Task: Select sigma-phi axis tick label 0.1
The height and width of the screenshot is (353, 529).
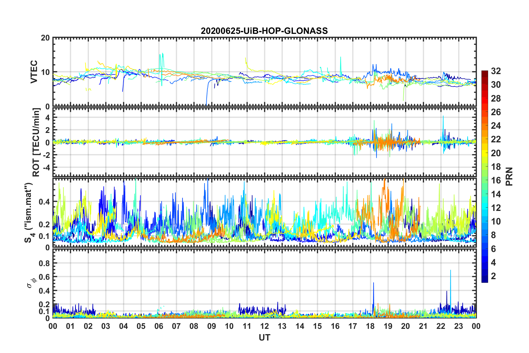Action: click(45, 311)
